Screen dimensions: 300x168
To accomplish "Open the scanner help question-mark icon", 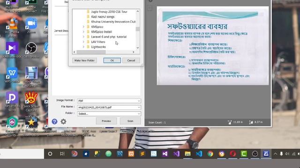I will pos(54,121).
